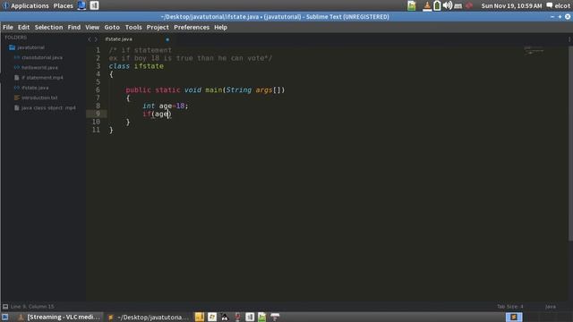Open tab options dropdown at tab bar end
573x322 pixels.
coord(569,39)
